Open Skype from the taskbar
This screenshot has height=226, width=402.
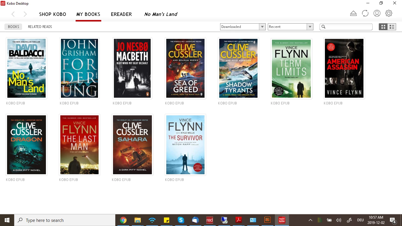pyautogui.click(x=181, y=220)
